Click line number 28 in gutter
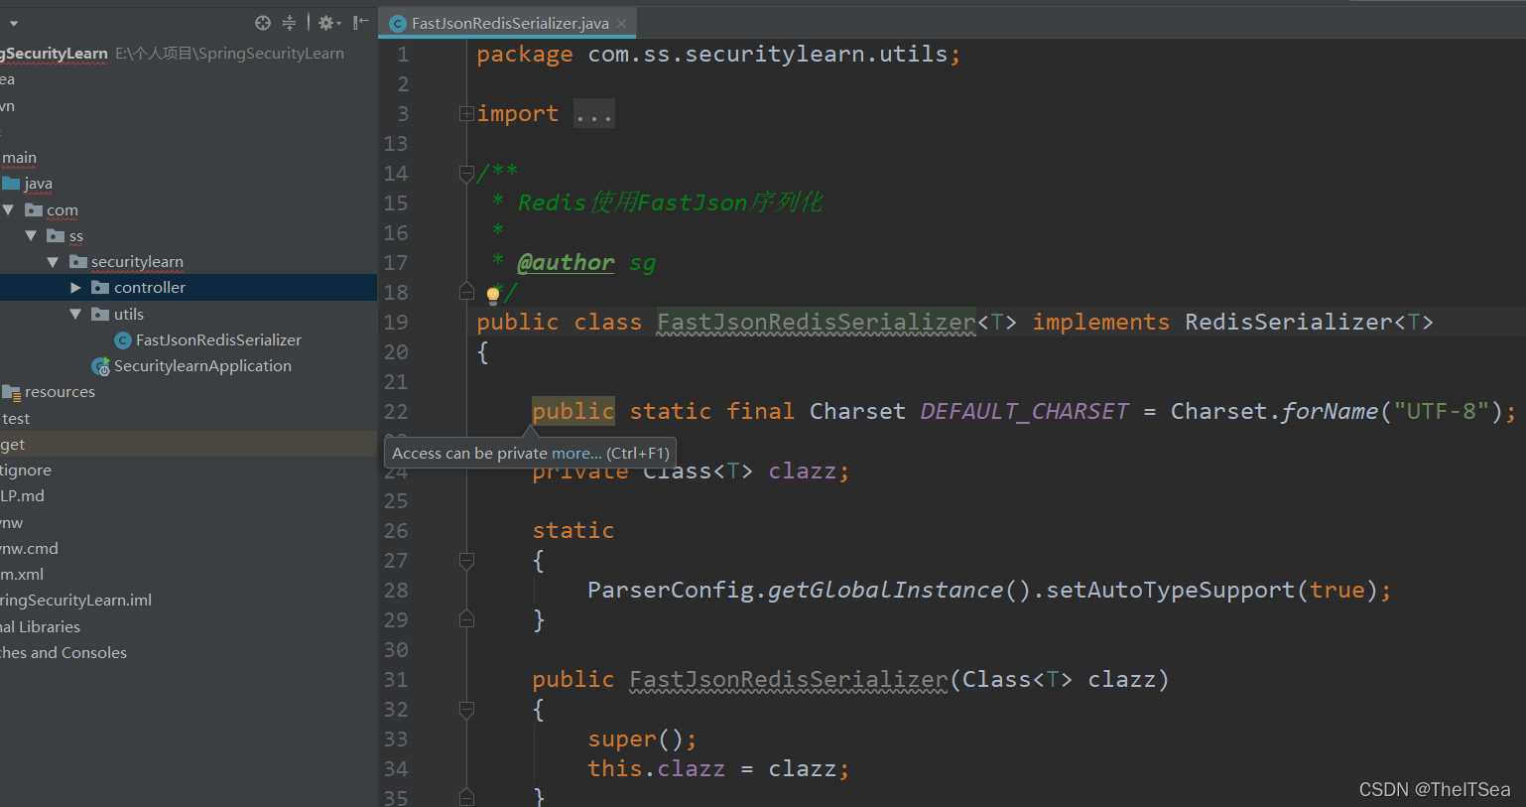The image size is (1526, 807). pos(396,590)
